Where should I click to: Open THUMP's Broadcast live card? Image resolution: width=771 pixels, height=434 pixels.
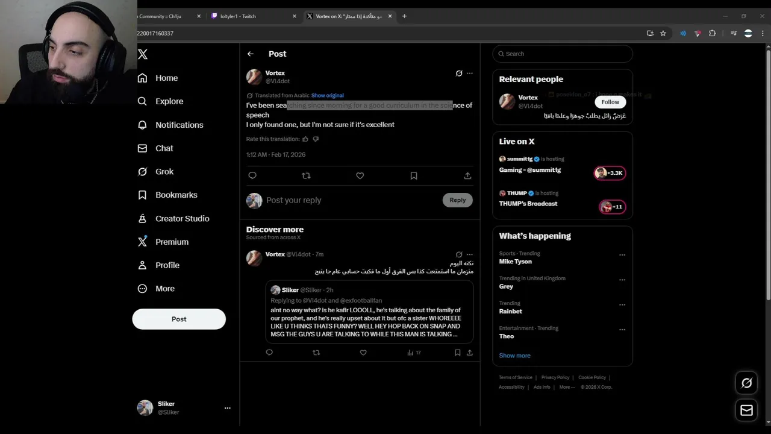pos(563,200)
